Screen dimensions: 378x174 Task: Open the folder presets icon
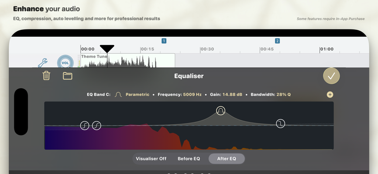point(68,76)
